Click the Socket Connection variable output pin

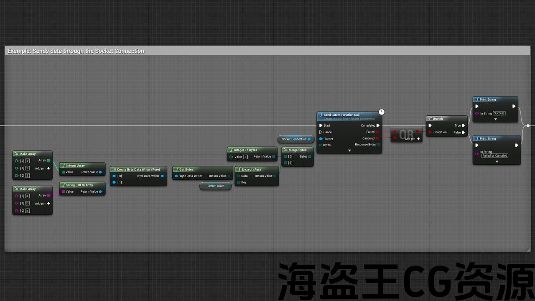pyautogui.click(x=309, y=139)
